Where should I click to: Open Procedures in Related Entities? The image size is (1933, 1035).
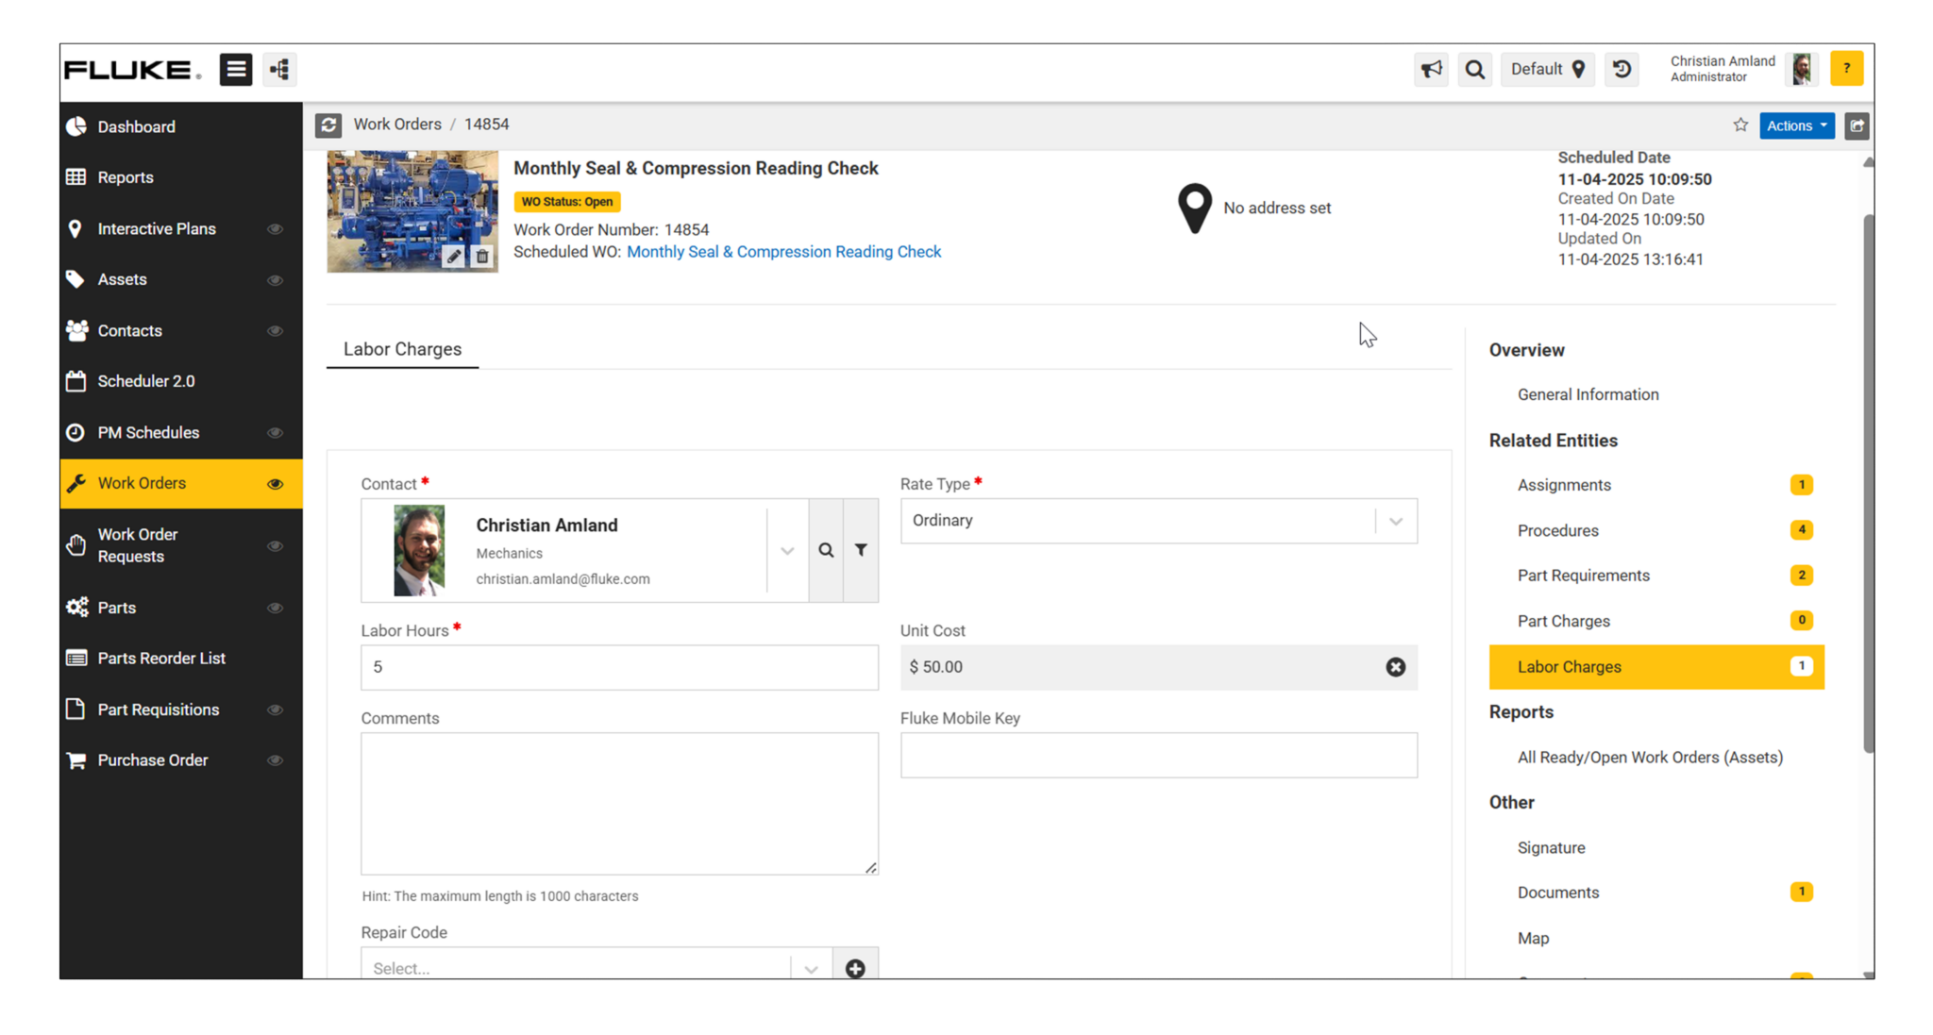coord(1557,530)
